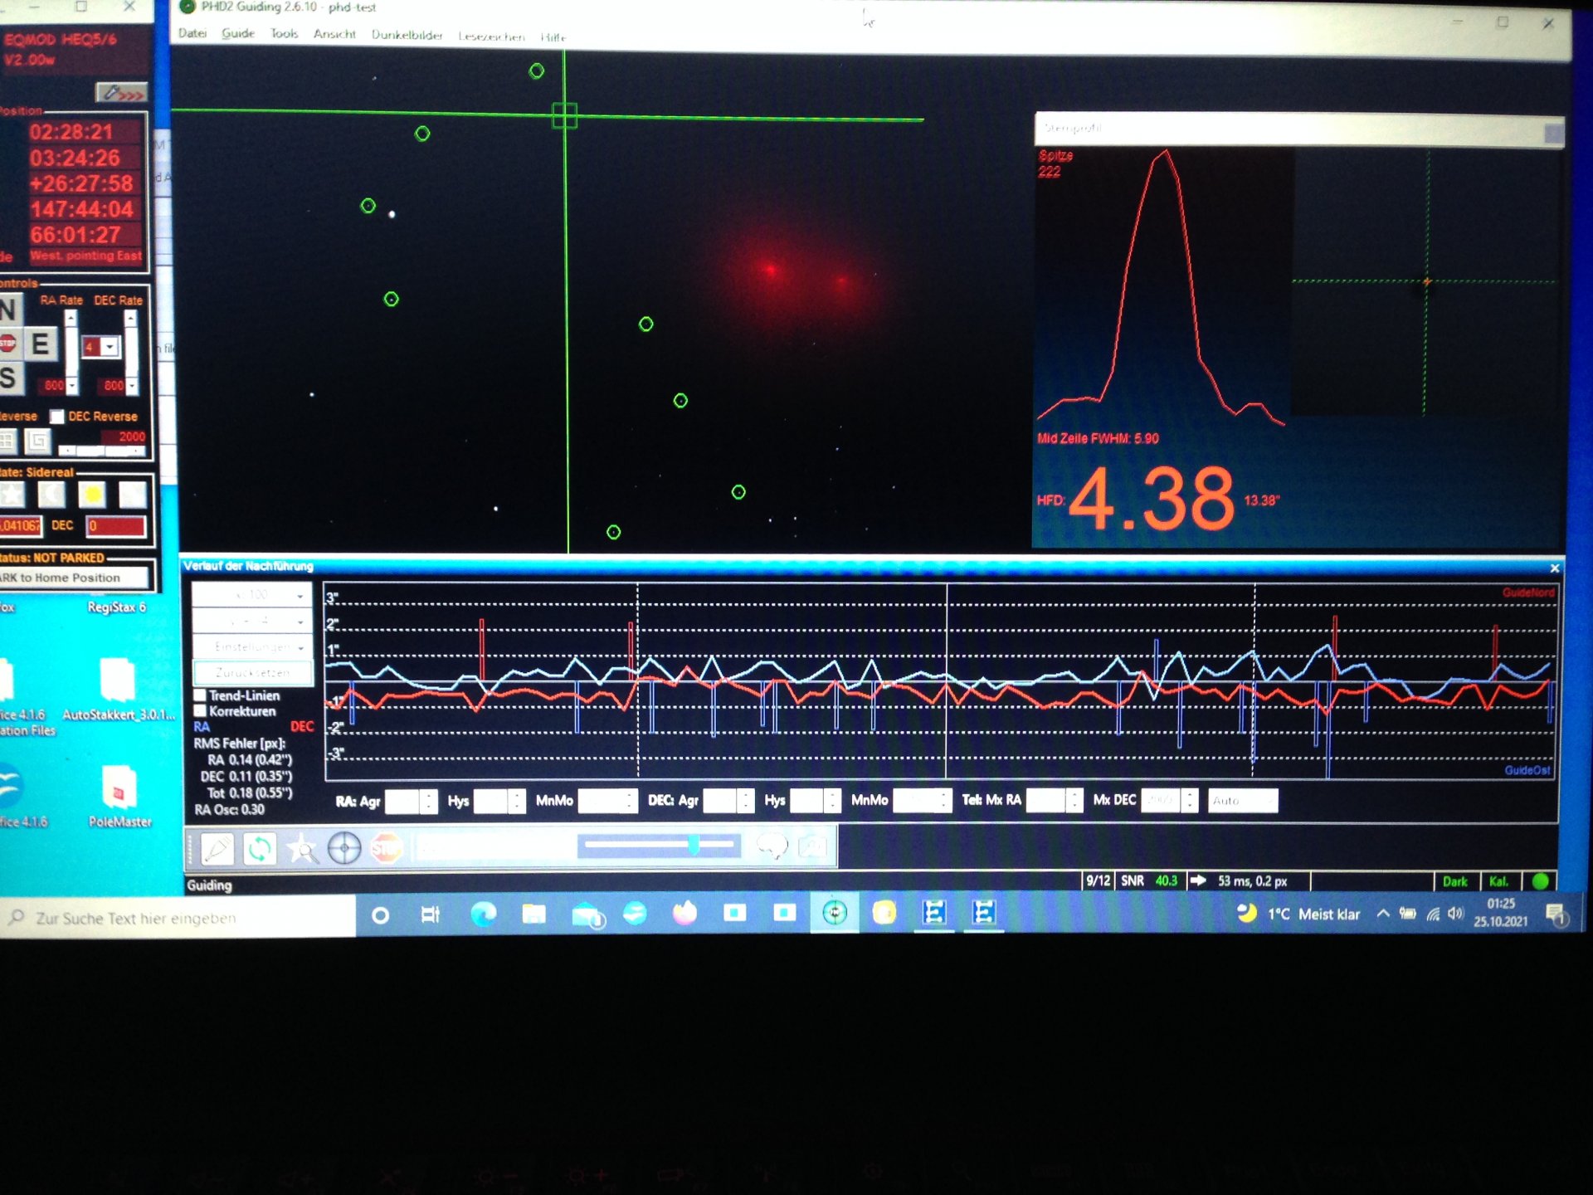Click the PHD2 taskbar icon
This screenshot has width=1593, height=1195.
click(834, 914)
